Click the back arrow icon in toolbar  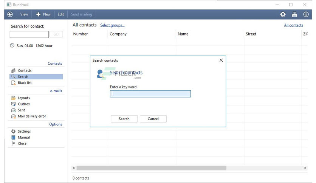click(10, 14)
